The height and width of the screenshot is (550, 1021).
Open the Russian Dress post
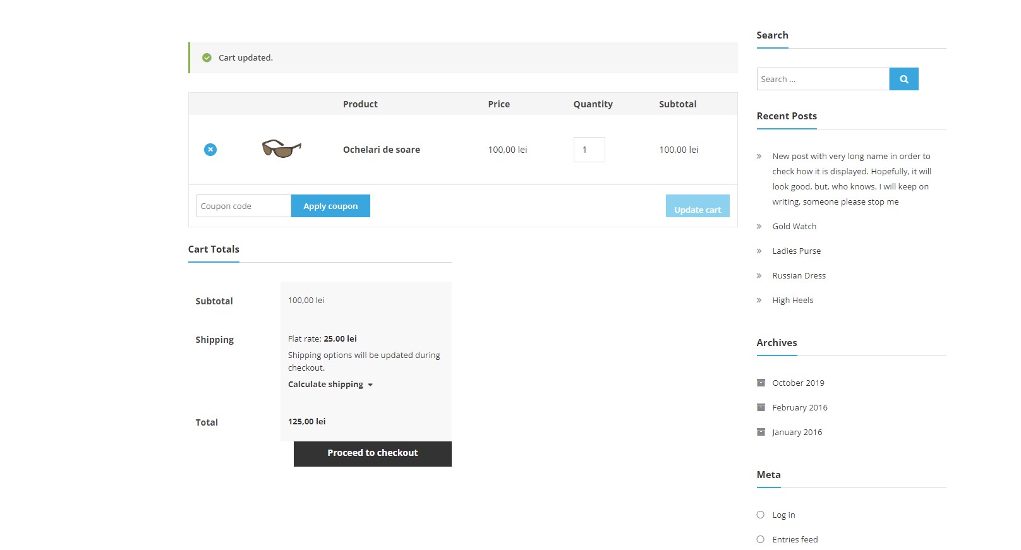(799, 275)
